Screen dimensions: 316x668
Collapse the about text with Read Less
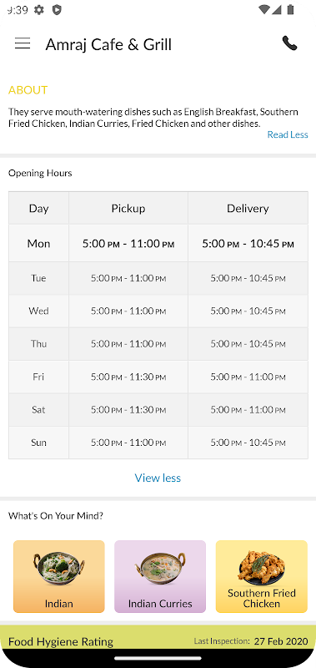point(288,134)
